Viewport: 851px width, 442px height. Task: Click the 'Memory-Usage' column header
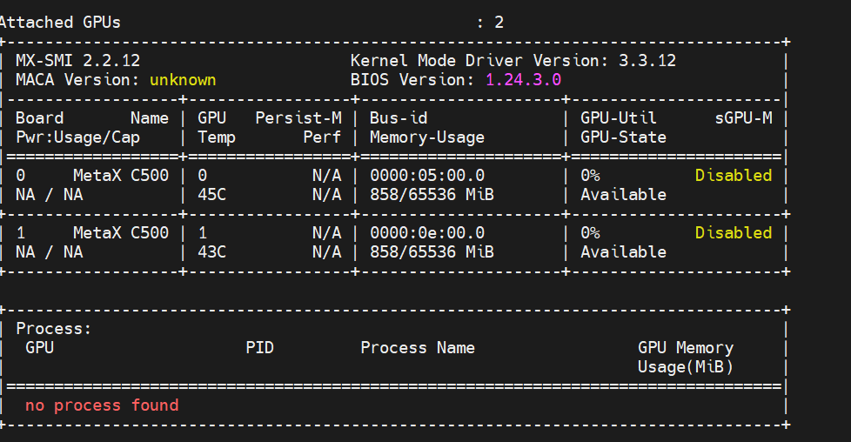point(427,137)
